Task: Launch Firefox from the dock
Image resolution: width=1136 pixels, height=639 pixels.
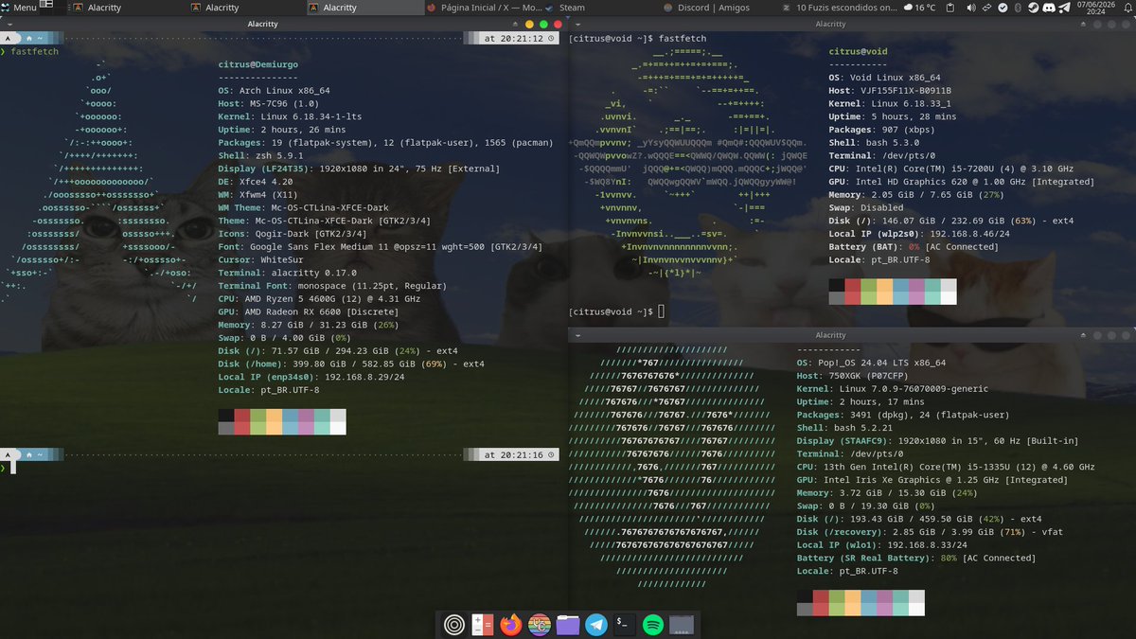Action: click(511, 625)
